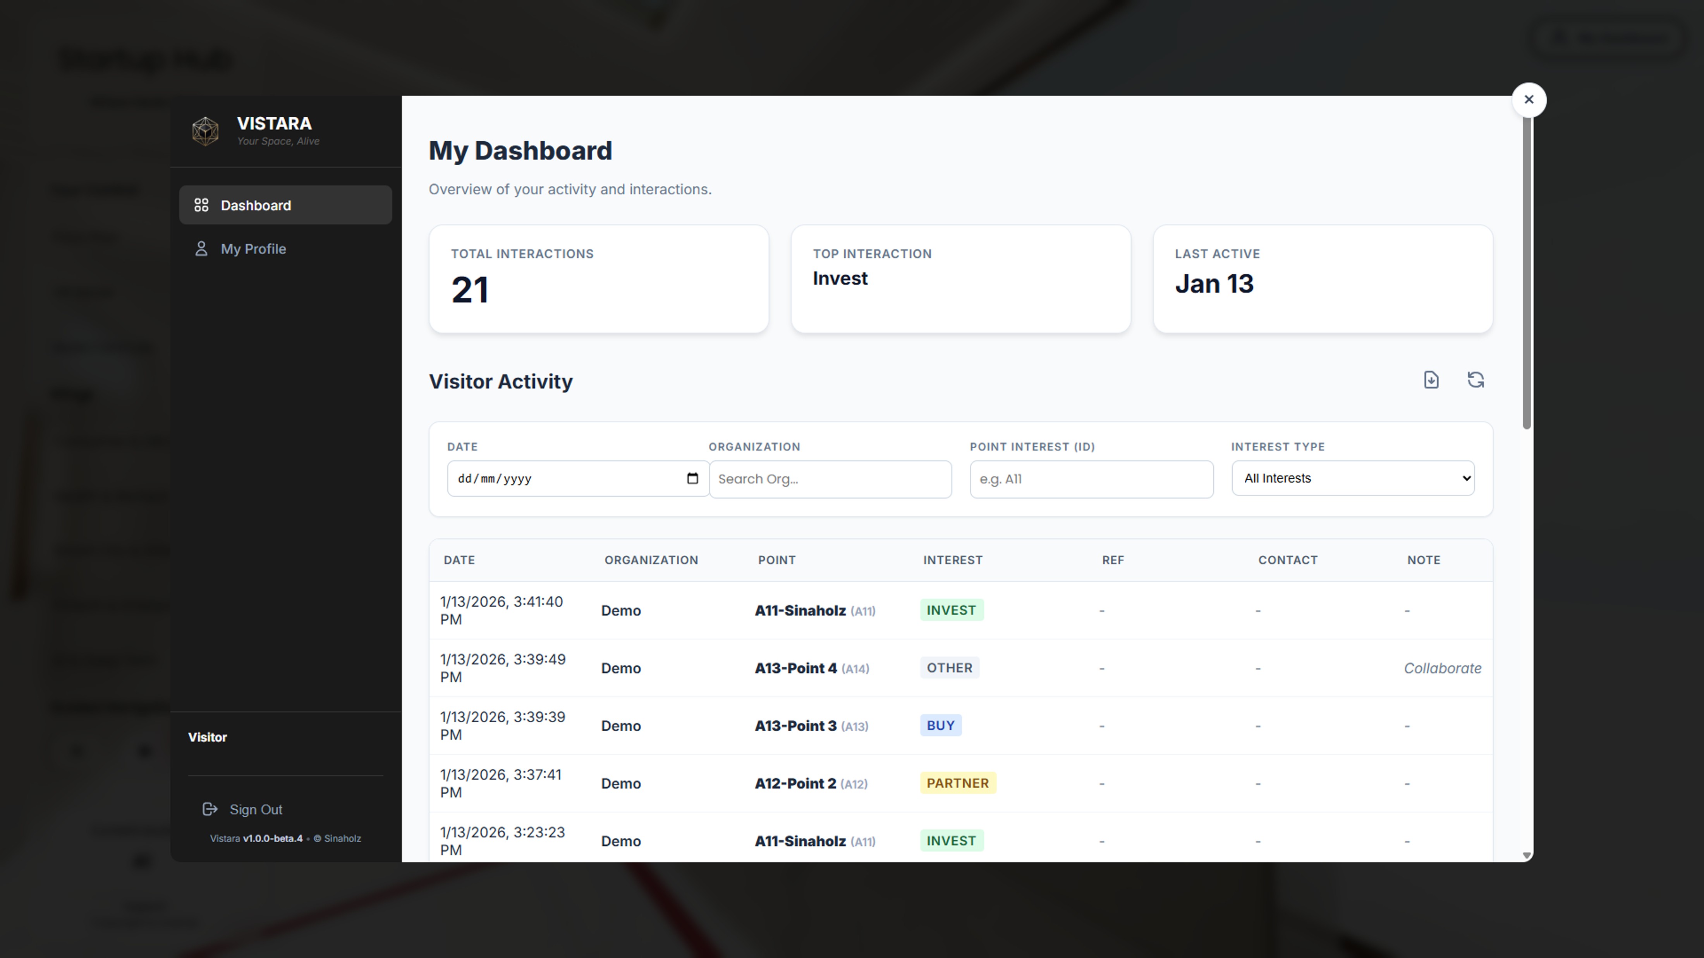
Task: Refresh Visitor Activity via the refresh icon
Action: click(x=1476, y=379)
